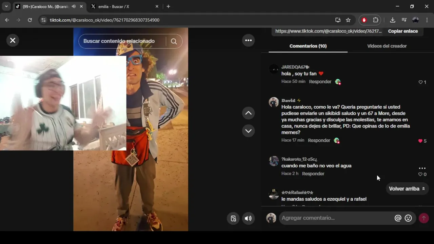Open a new browser tab
The width and height of the screenshot is (434, 244).
[168, 6]
